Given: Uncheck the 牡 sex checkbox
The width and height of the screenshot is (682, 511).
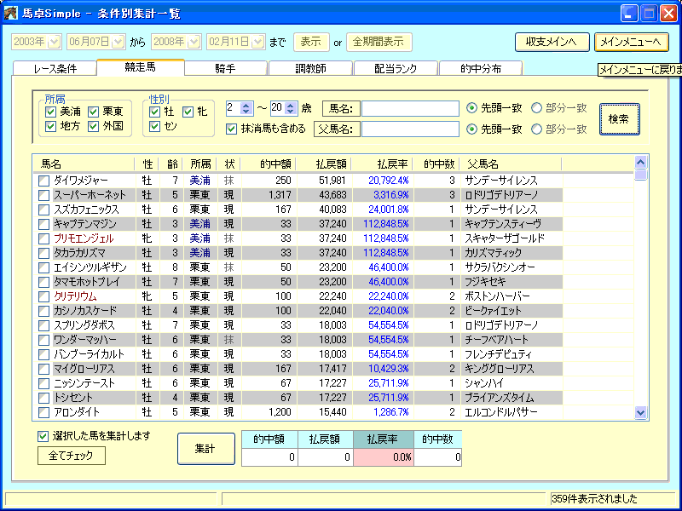Looking at the screenshot, I should pyautogui.click(x=154, y=112).
